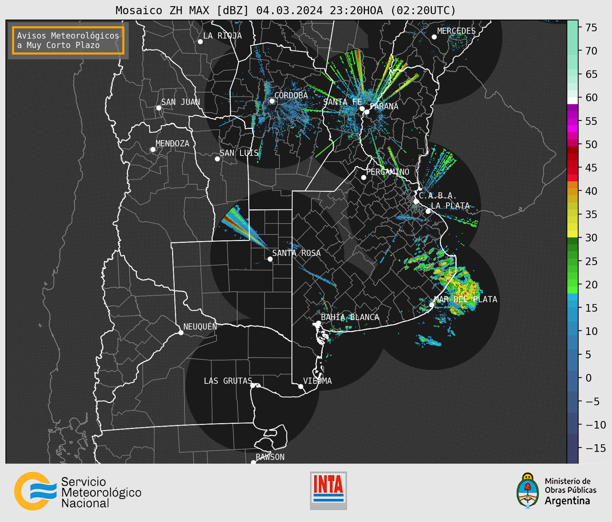Click the NEUQUÉN city marker dot
The height and width of the screenshot is (522, 612).
click(x=181, y=333)
